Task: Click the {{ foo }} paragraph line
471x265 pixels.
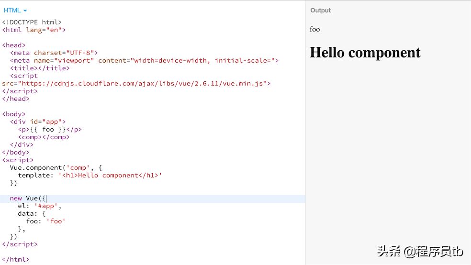Action: click(x=50, y=129)
